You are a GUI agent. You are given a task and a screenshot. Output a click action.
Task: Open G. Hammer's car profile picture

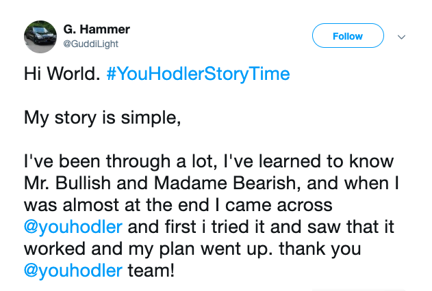[x=40, y=37]
